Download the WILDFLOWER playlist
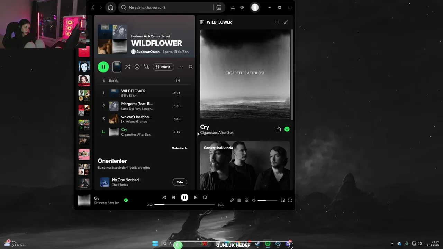This screenshot has height=249, width=443. (x=137, y=67)
